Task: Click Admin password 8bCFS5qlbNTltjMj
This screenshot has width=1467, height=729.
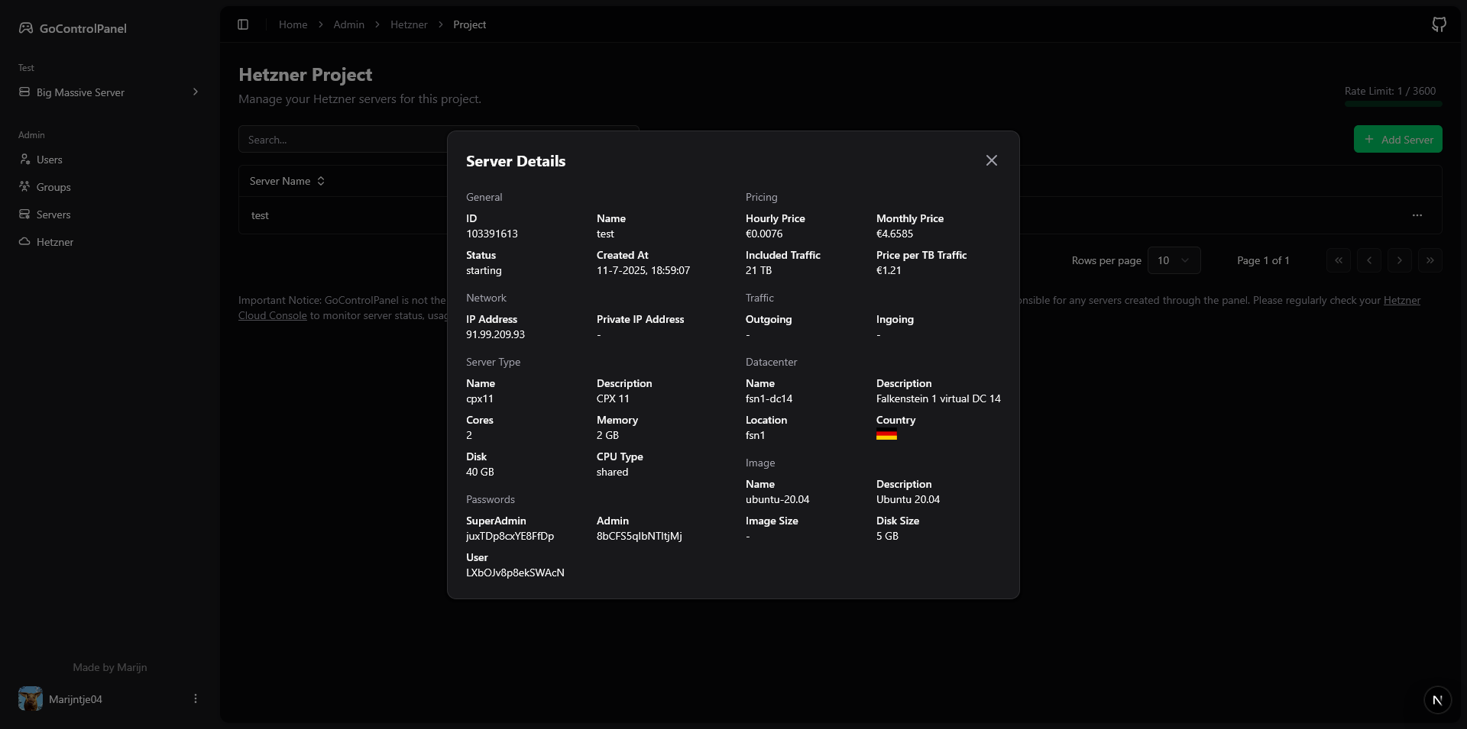Action: pyautogui.click(x=640, y=536)
